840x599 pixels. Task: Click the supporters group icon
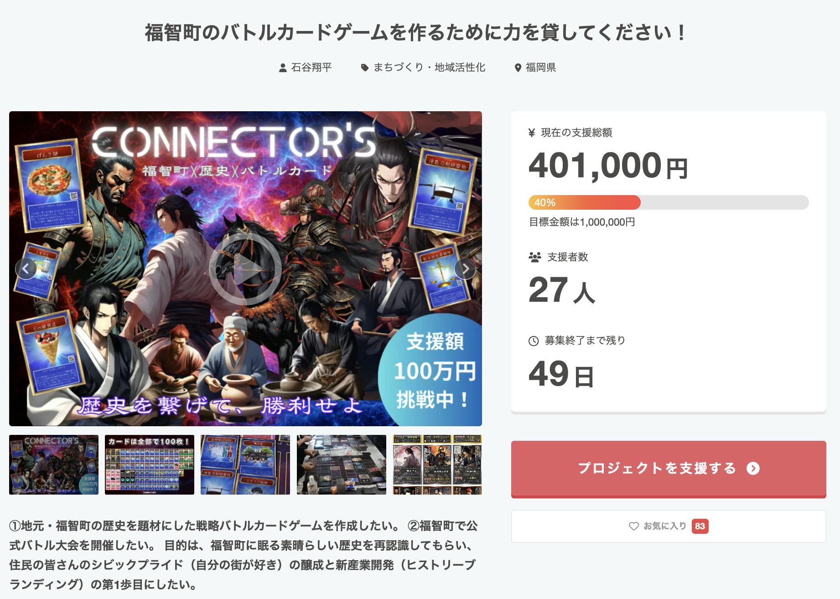click(x=534, y=257)
